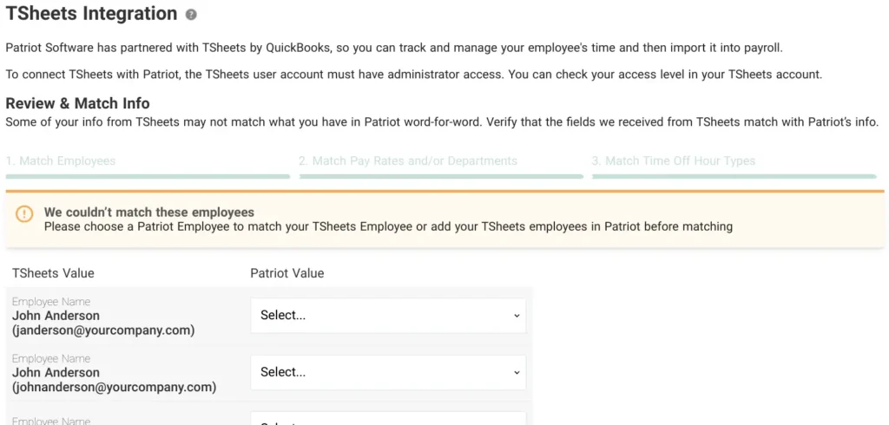This screenshot has width=889, height=425.
Task: Click the progress bar under Match Time Off
Action: tap(734, 176)
